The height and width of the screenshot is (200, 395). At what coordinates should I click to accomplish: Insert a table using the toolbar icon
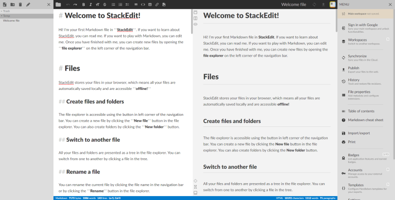coord(149,4)
